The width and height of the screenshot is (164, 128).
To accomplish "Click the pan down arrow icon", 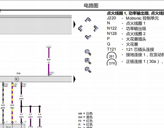I will click(88, 37).
